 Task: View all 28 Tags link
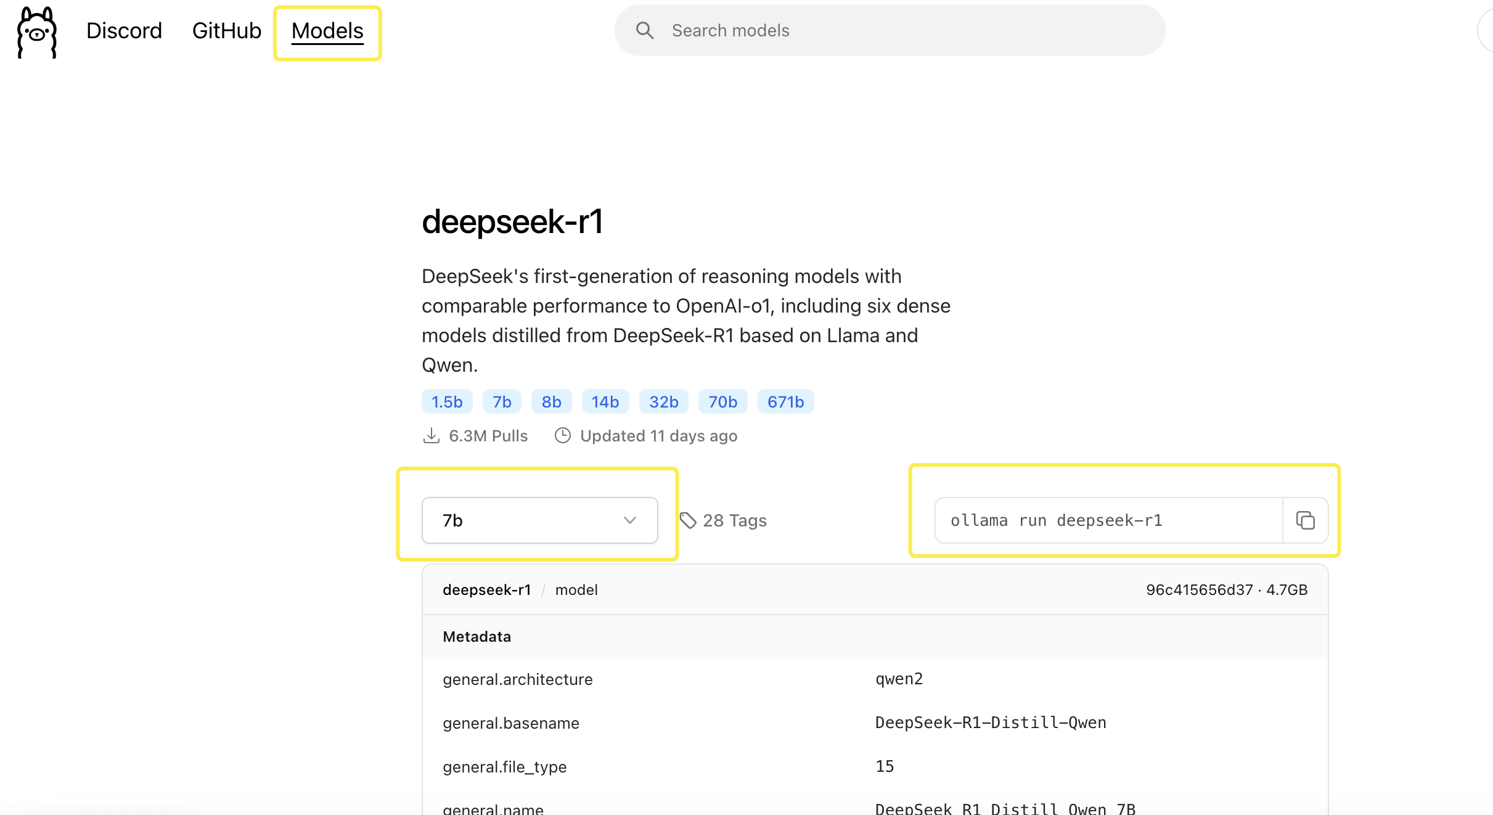tap(734, 520)
